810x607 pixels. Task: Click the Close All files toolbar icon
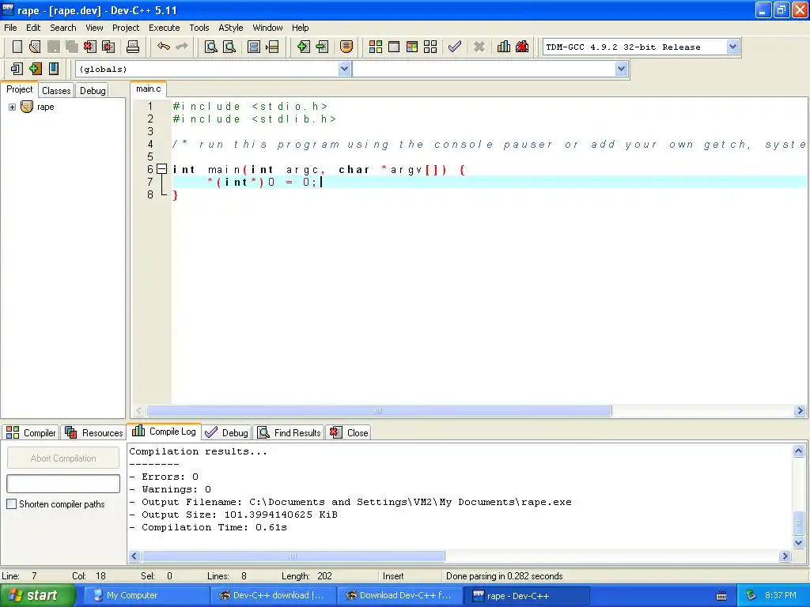[108, 47]
